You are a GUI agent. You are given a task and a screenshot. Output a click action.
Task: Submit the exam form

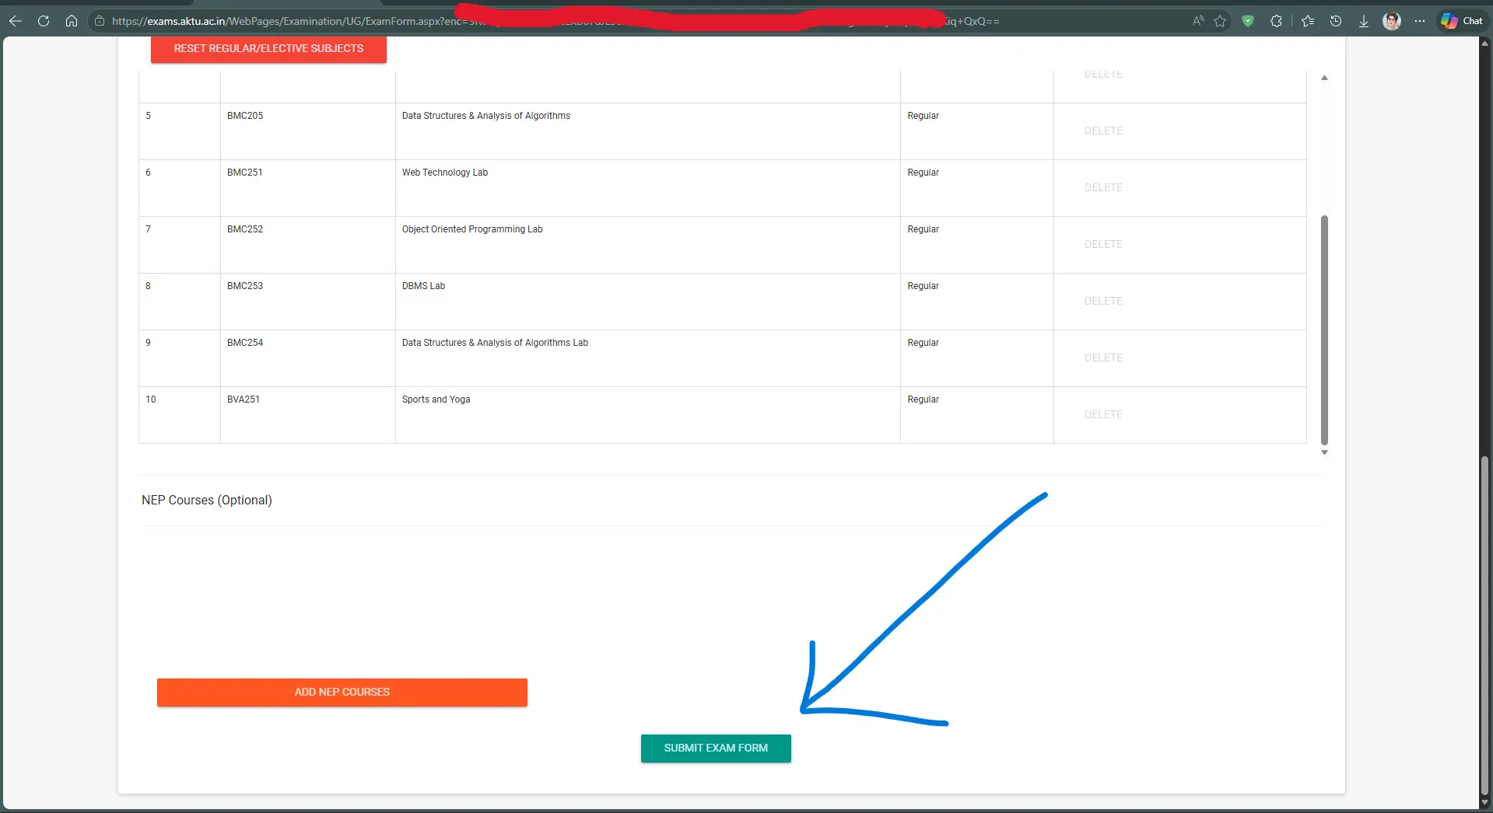point(716,748)
